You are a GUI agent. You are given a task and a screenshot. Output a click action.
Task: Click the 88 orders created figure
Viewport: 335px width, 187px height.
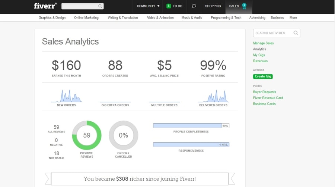pyautogui.click(x=115, y=65)
